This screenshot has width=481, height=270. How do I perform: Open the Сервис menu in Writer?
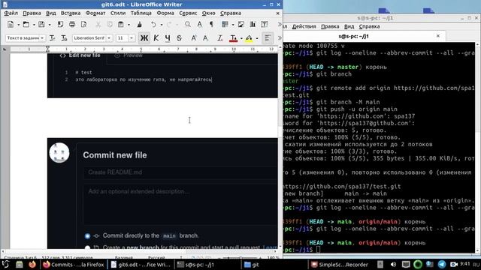pos(188,13)
